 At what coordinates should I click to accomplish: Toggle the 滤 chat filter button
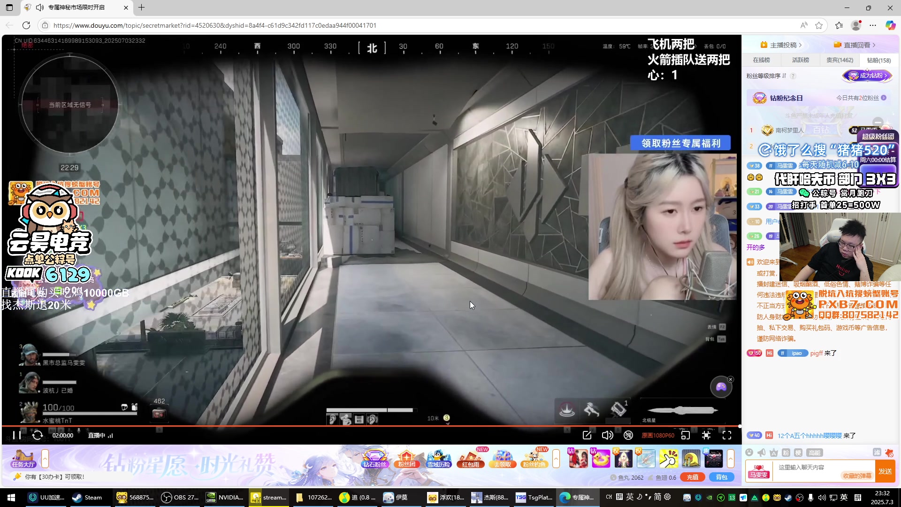pos(877,453)
